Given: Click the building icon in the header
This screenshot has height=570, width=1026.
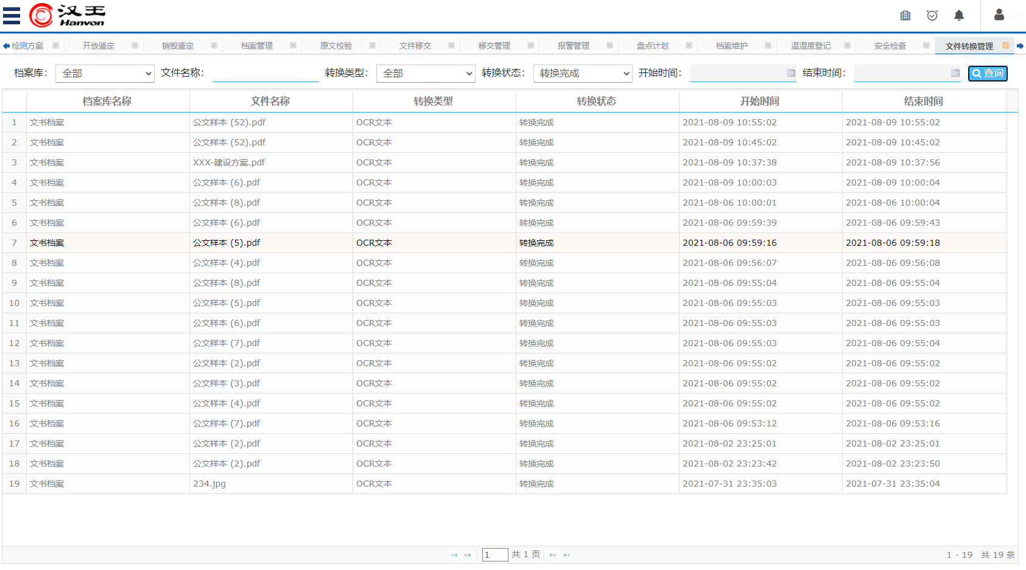Looking at the screenshot, I should [x=905, y=15].
